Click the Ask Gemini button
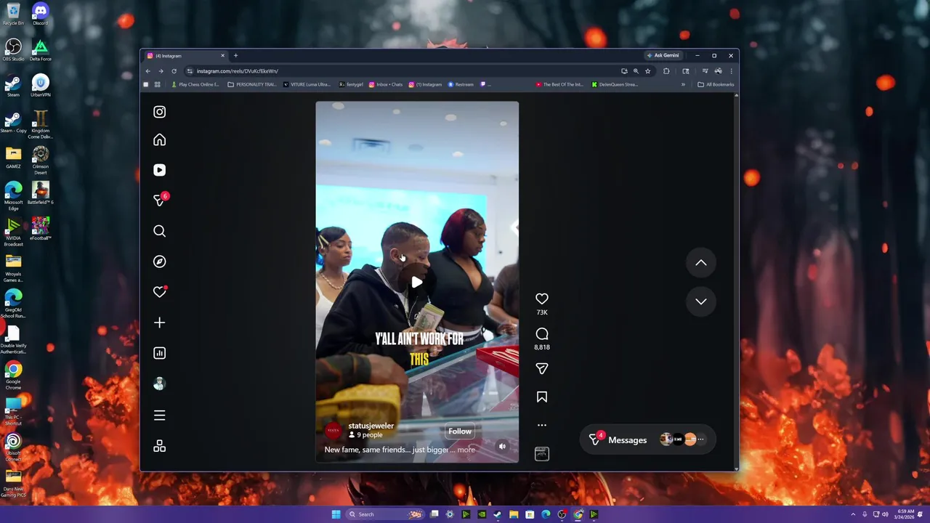Viewport: 930px width, 523px height. [x=663, y=56]
